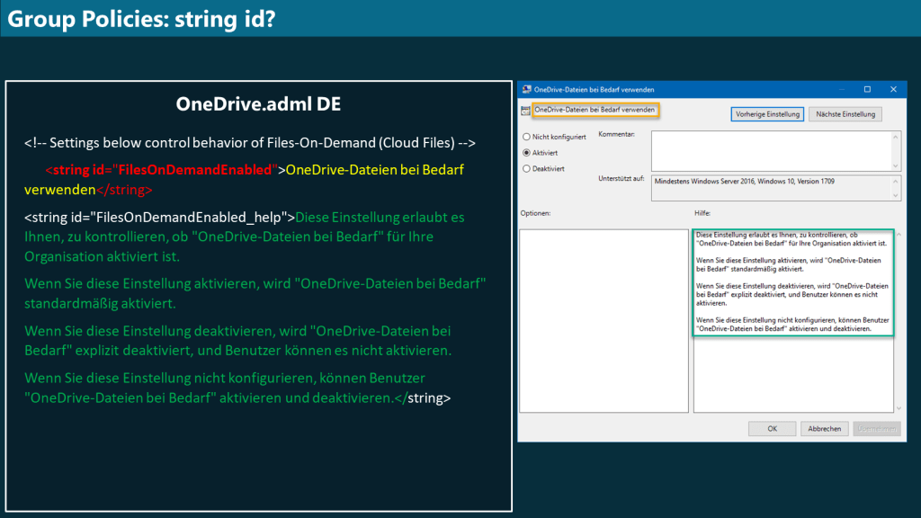
Task: Select the Aktiviert radio button
Action: (x=525, y=152)
